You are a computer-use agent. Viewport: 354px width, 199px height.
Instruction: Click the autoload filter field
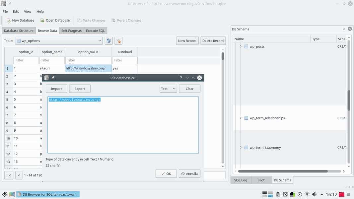click(x=125, y=60)
